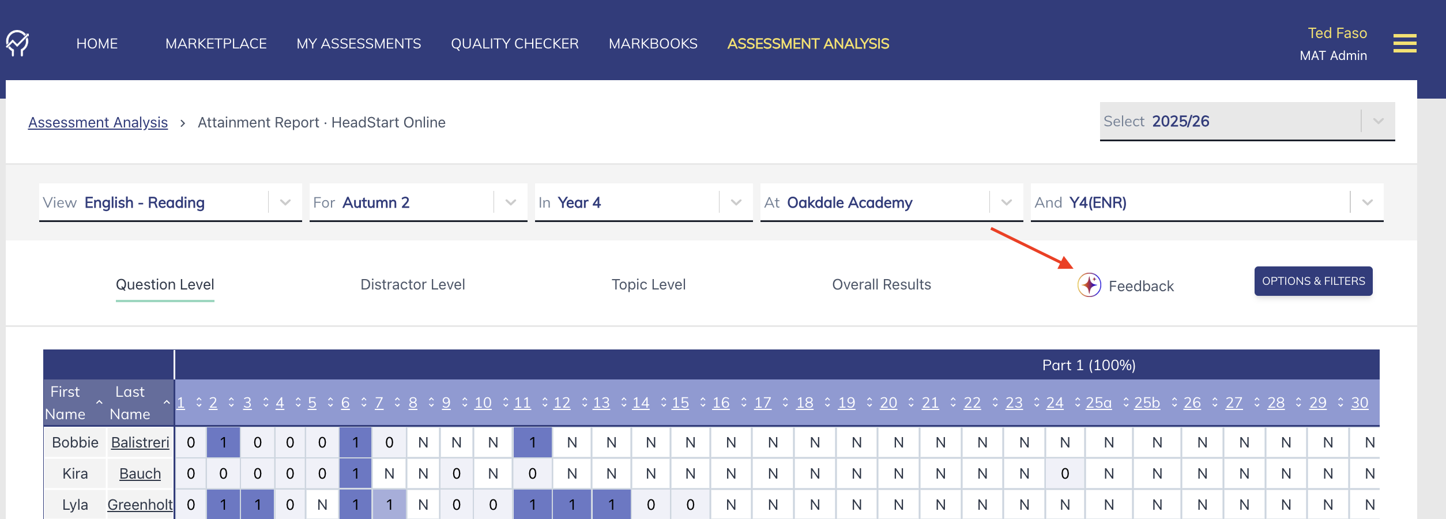The image size is (1446, 519).
Task: Switch to Distractor Level tab
Action: click(x=412, y=284)
